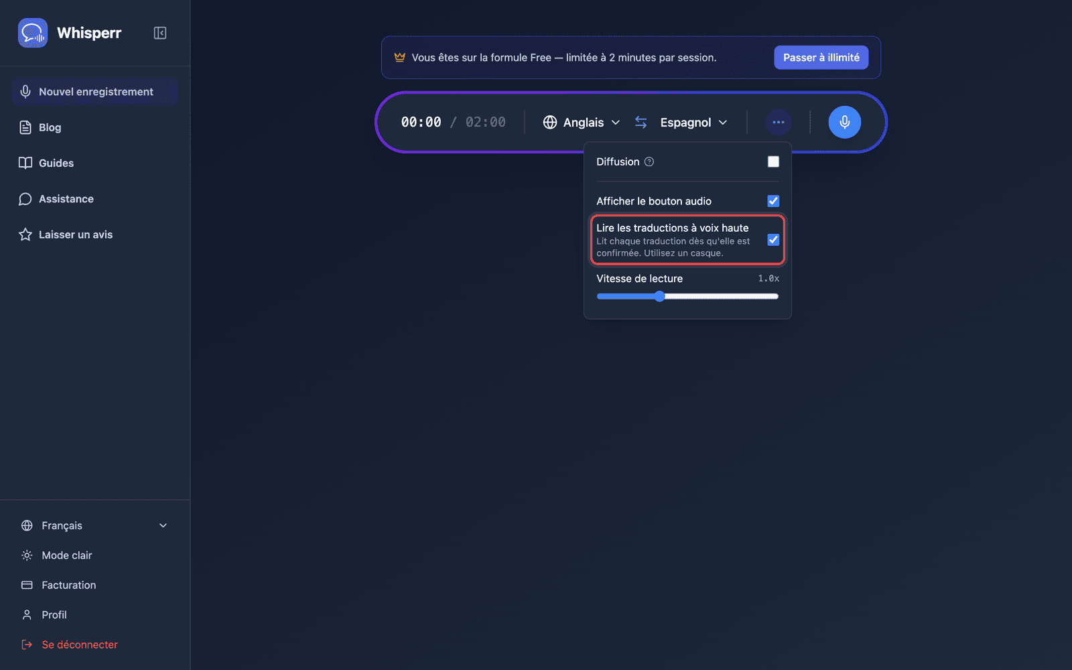Click the 02:00 session limit time
Screen dimensions: 1072x670
coord(486,122)
